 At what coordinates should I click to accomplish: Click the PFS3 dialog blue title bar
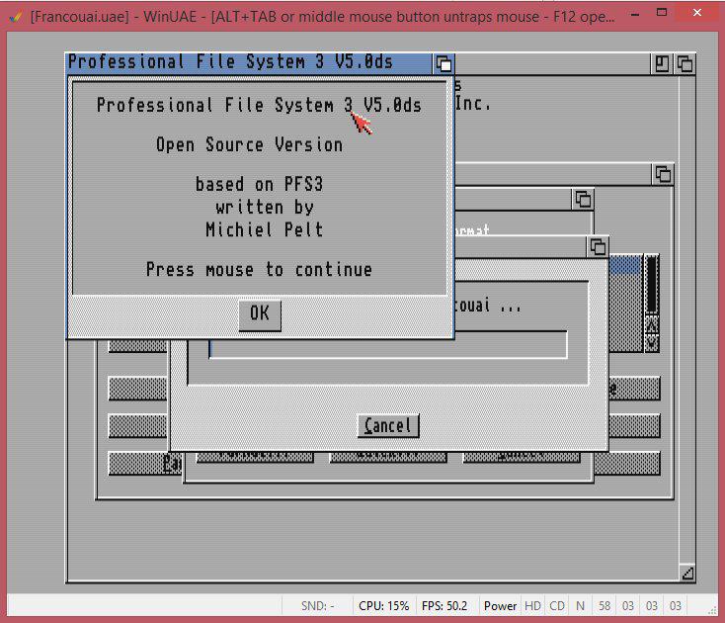point(250,63)
